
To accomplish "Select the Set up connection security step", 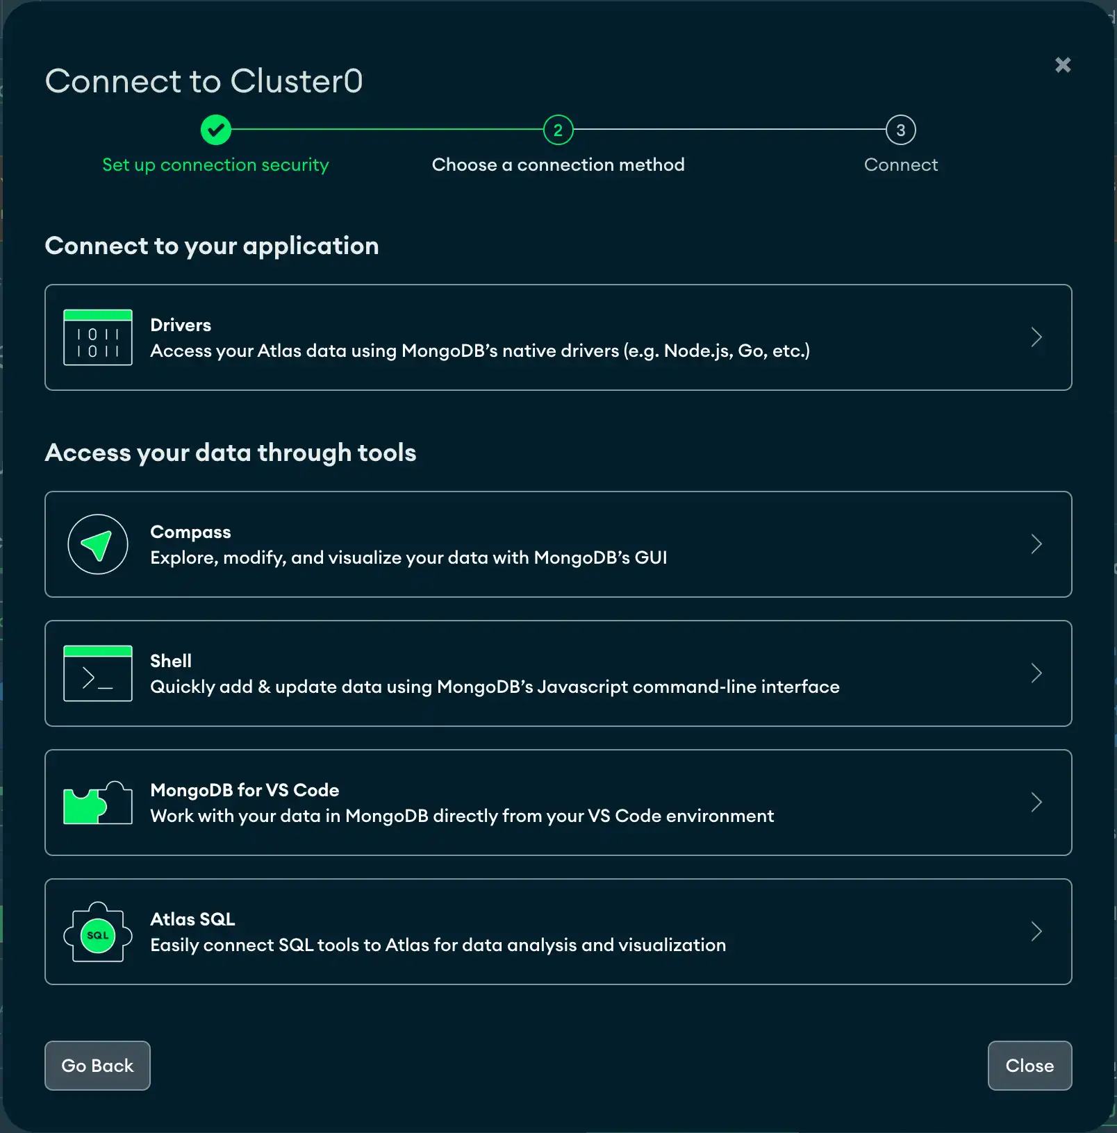I will (215, 165).
